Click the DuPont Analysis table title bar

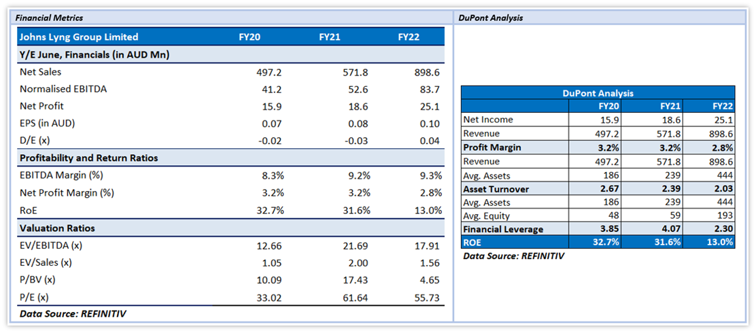[598, 93]
